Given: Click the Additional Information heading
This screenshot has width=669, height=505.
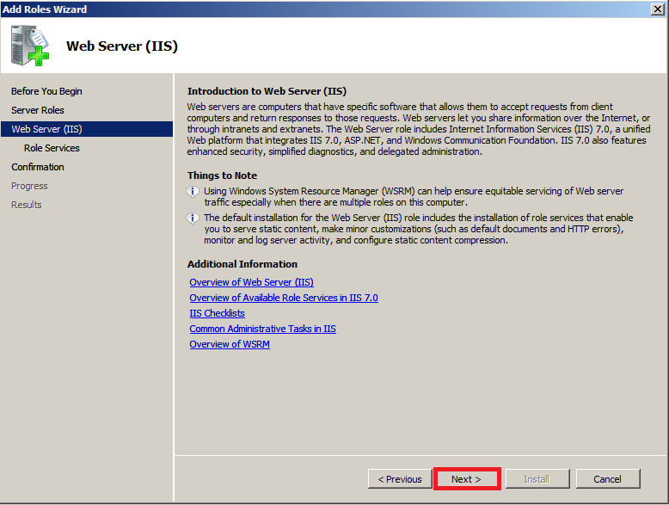Looking at the screenshot, I should (242, 264).
